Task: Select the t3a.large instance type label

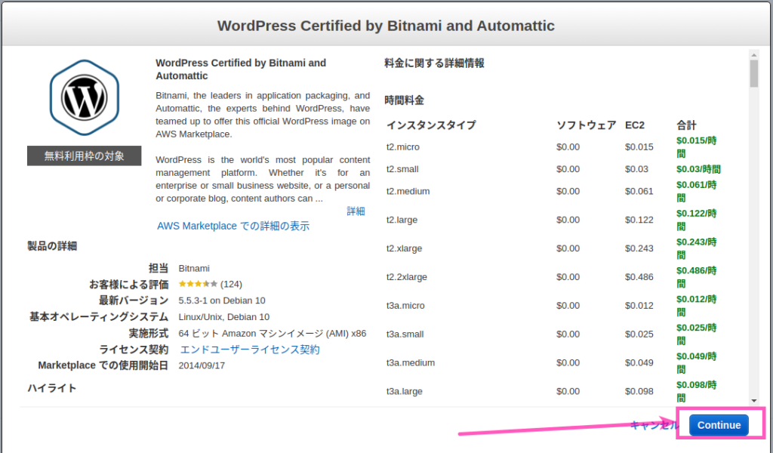Action: [405, 391]
